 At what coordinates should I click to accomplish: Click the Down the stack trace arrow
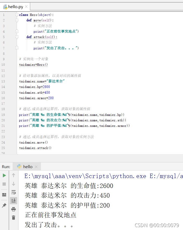[x=14, y=184]
